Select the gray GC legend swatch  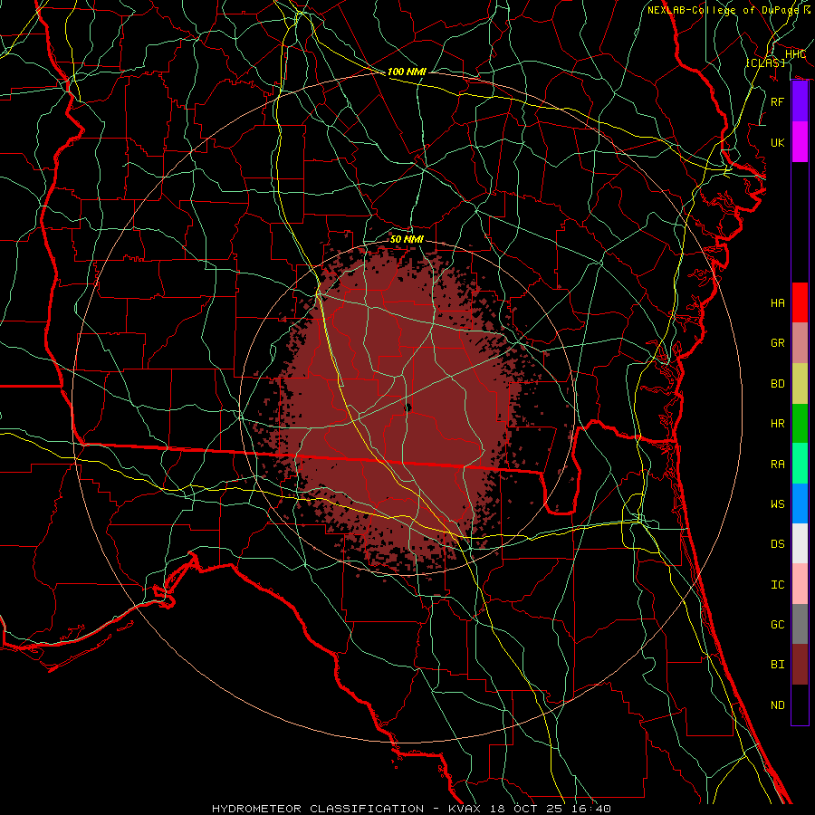(x=800, y=624)
